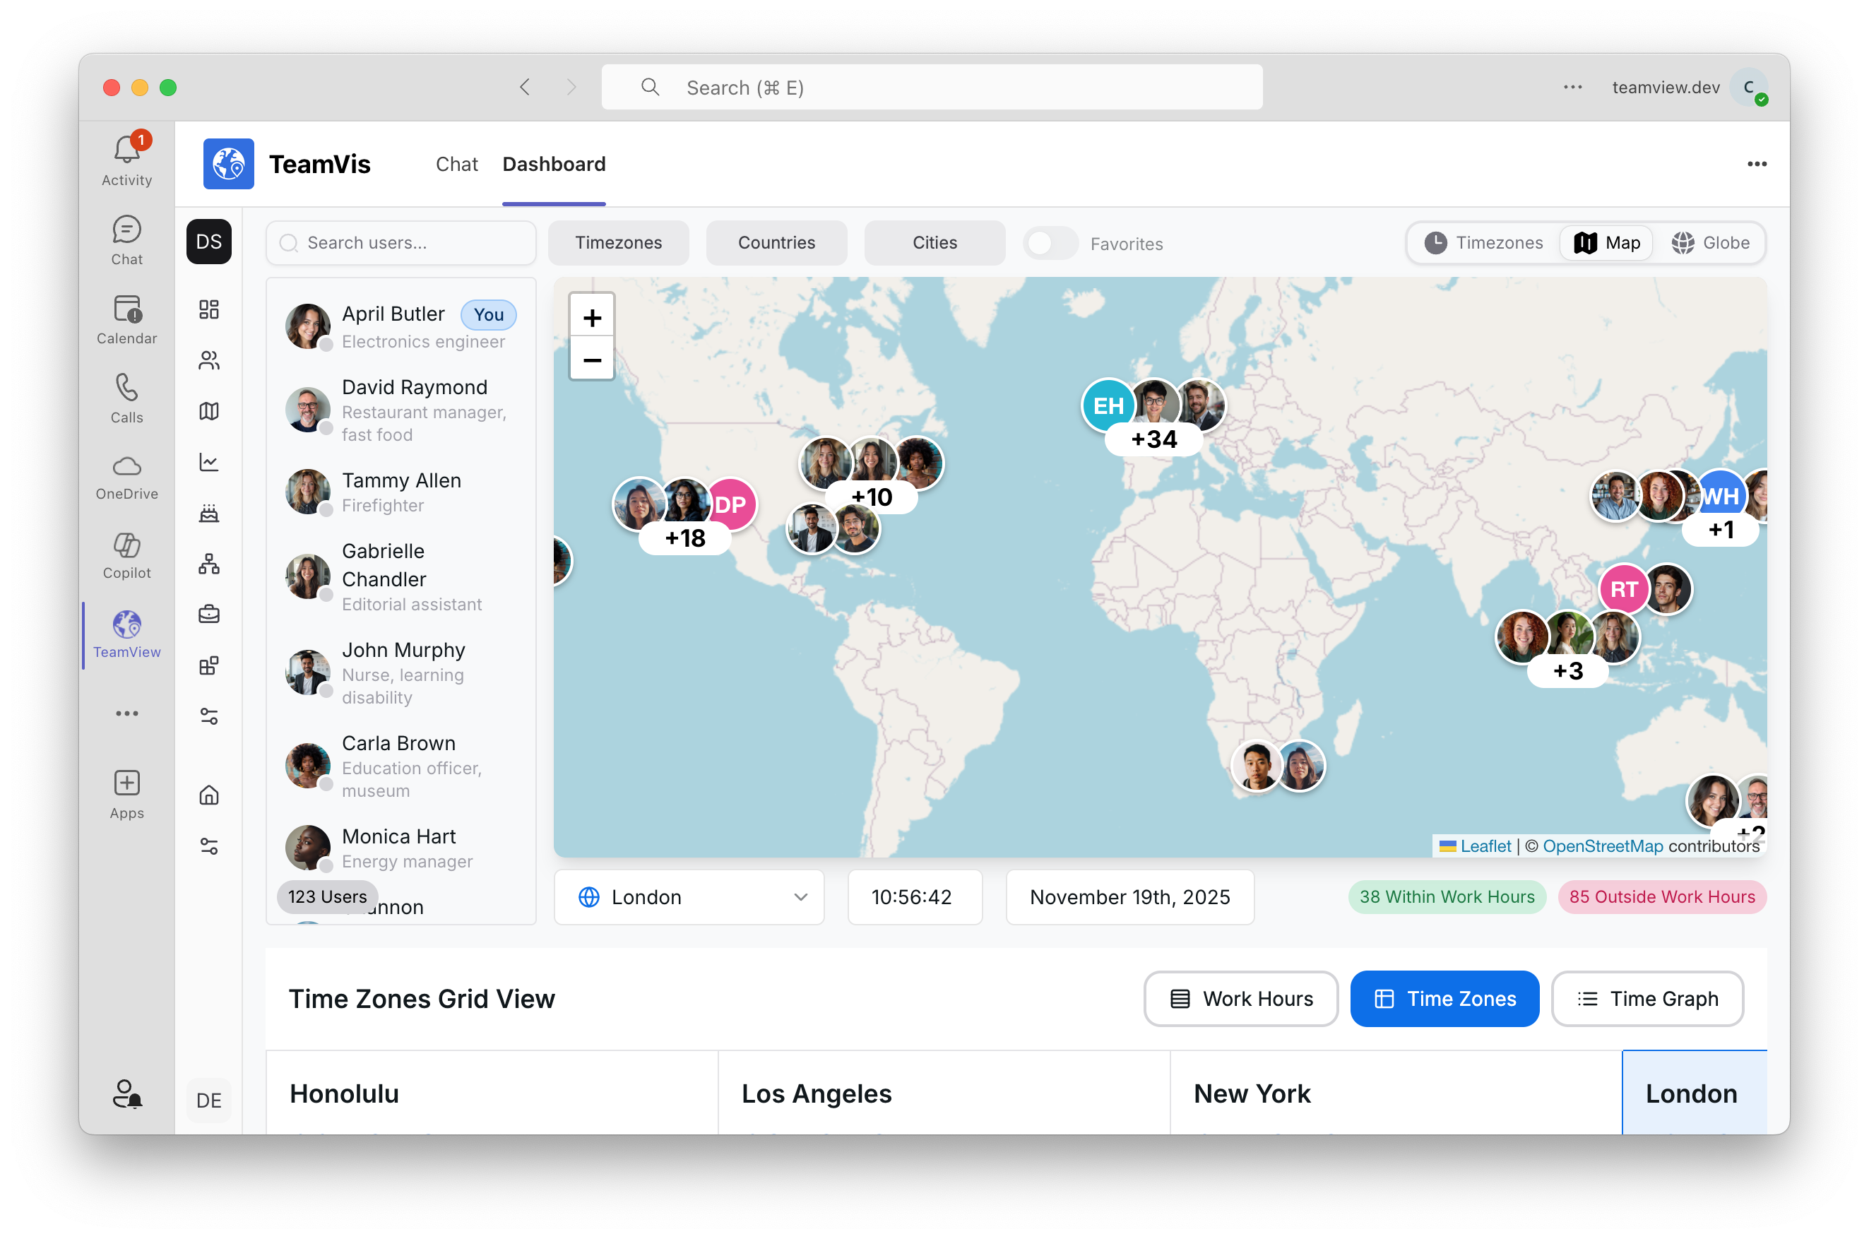Click the dashboard grid icon in the TeamVis sidebar

pos(208,309)
